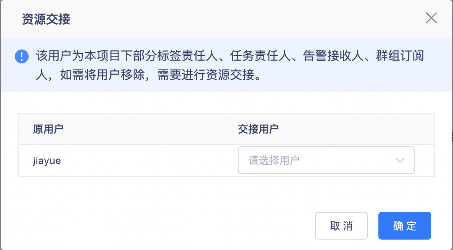
Task: Confirm the handover with 确定 button
Action: tap(404, 226)
